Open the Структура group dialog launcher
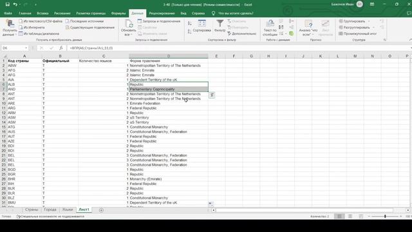 (x=385, y=40)
